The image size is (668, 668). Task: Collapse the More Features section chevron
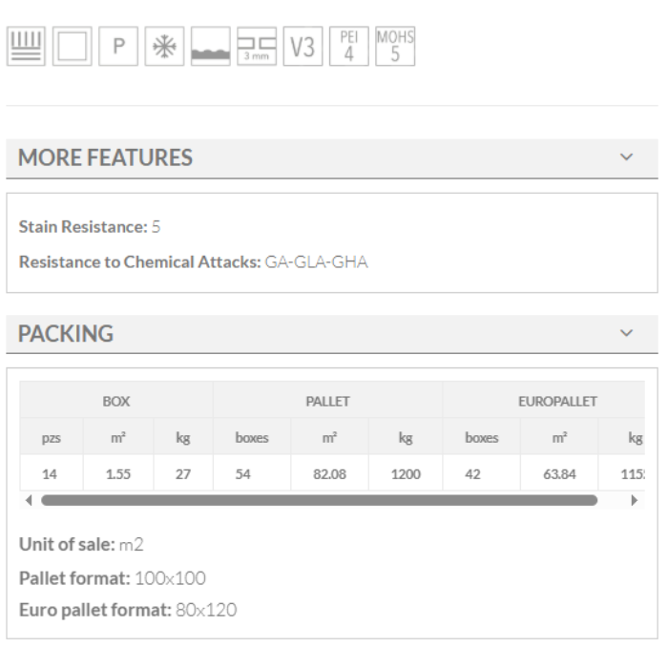(x=626, y=157)
